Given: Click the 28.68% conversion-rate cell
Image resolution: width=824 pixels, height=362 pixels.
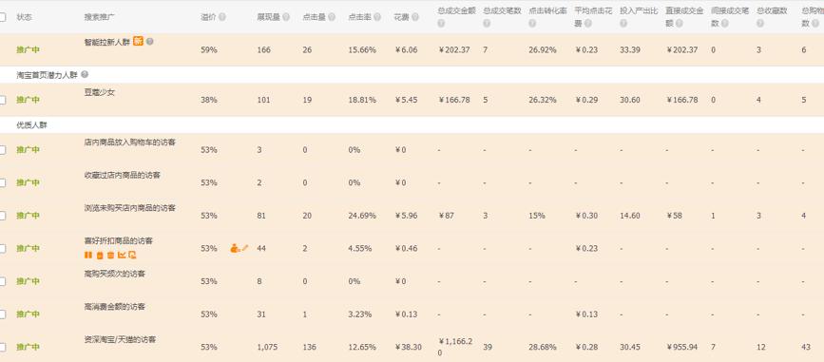Looking at the screenshot, I should (543, 348).
